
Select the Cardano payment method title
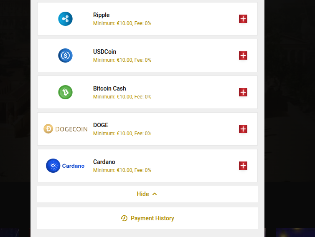click(104, 162)
